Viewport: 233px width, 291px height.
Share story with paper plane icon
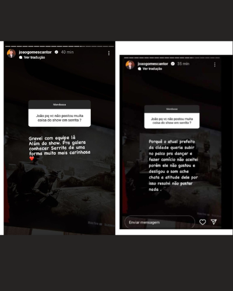click(x=214, y=222)
